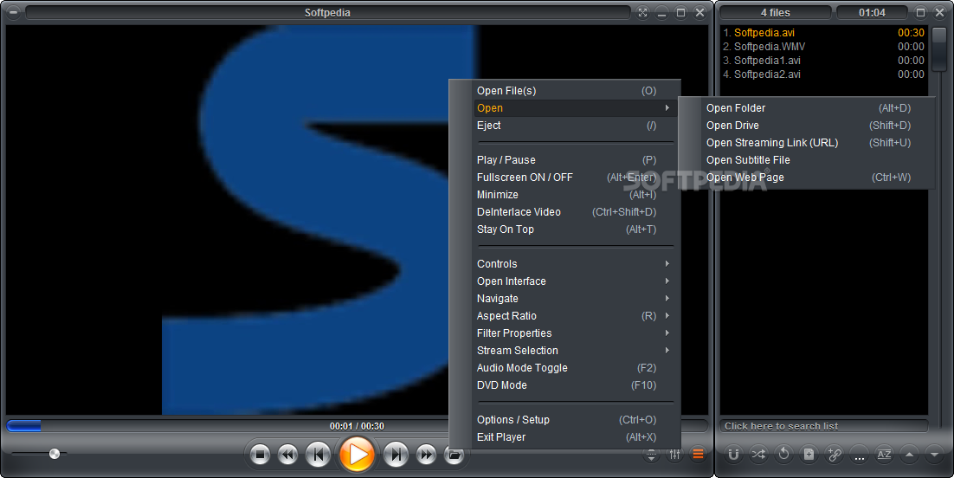
Task: Toggle the magnet docking icon
Action: tap(734, 455)
